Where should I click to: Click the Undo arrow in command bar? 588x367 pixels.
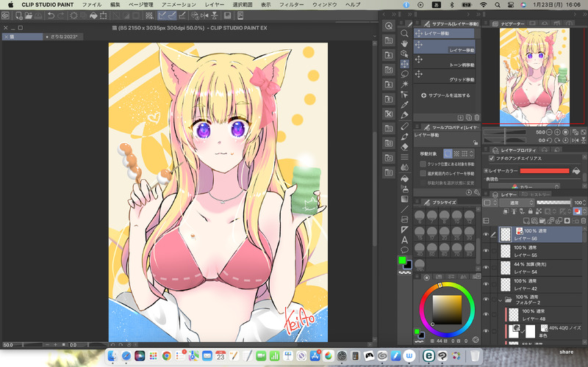tap(51, 15)
